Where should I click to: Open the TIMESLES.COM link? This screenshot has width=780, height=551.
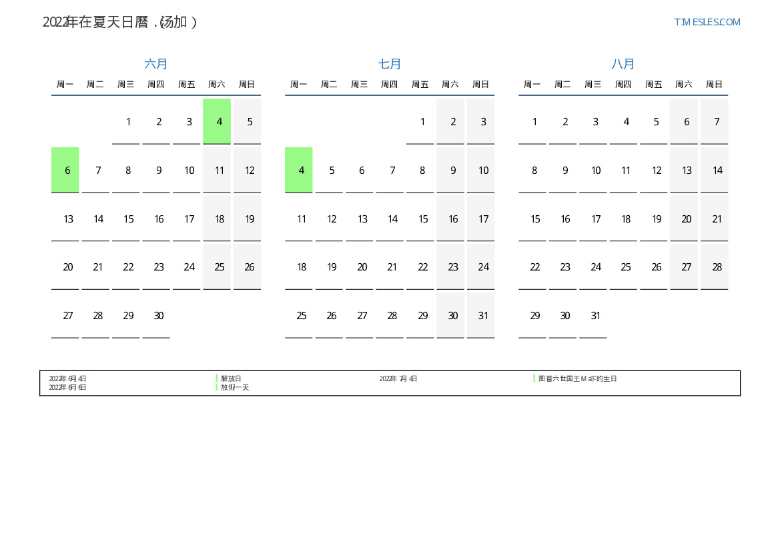[x=707, y=22]
